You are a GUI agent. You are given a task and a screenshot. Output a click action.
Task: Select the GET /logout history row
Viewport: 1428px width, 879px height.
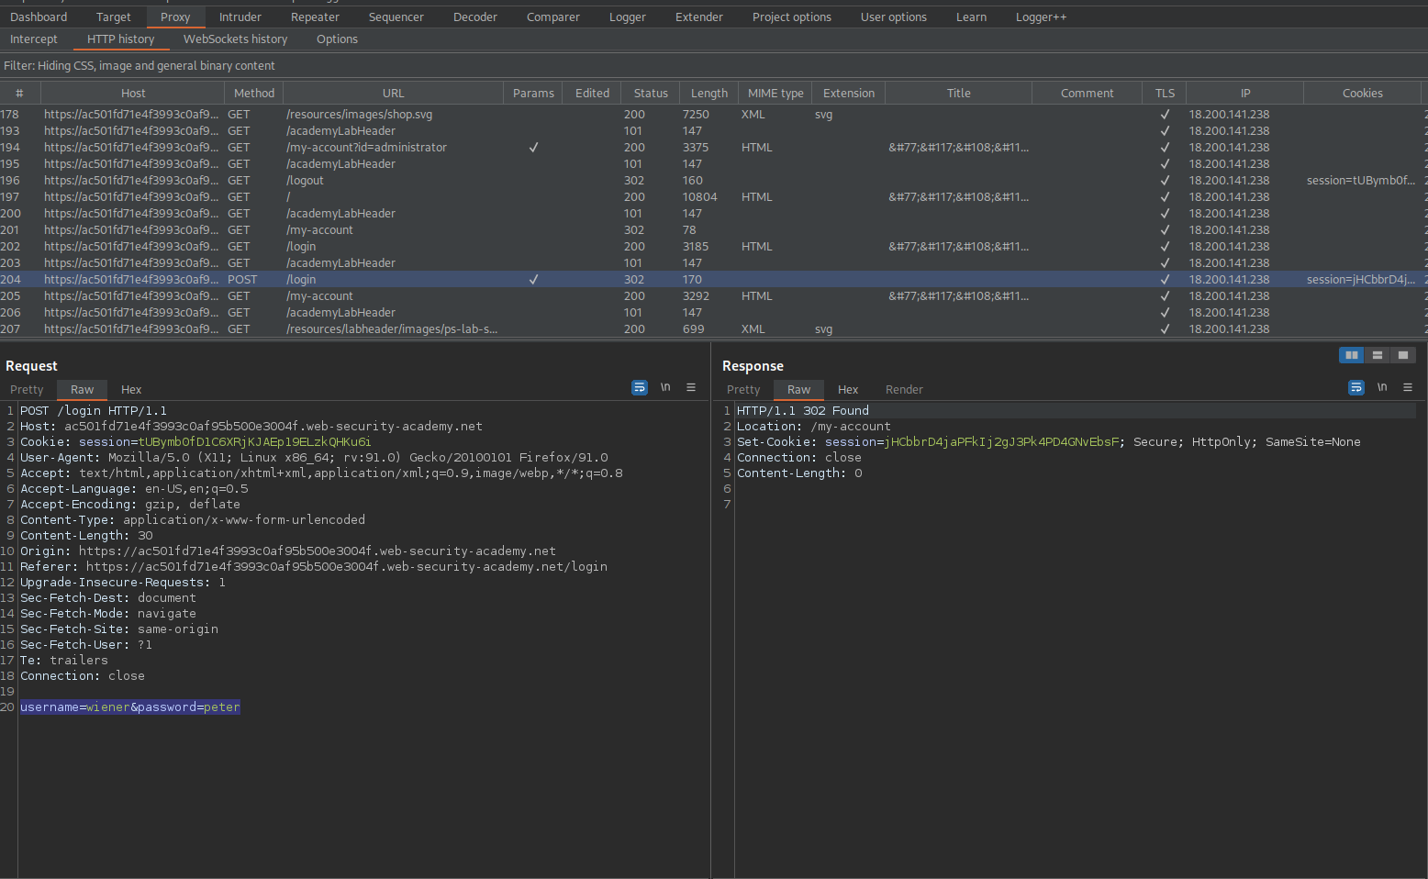point(714,181)
